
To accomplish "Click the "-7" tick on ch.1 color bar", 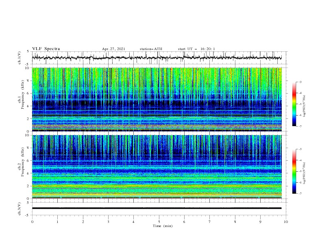I will pos(300,126).
